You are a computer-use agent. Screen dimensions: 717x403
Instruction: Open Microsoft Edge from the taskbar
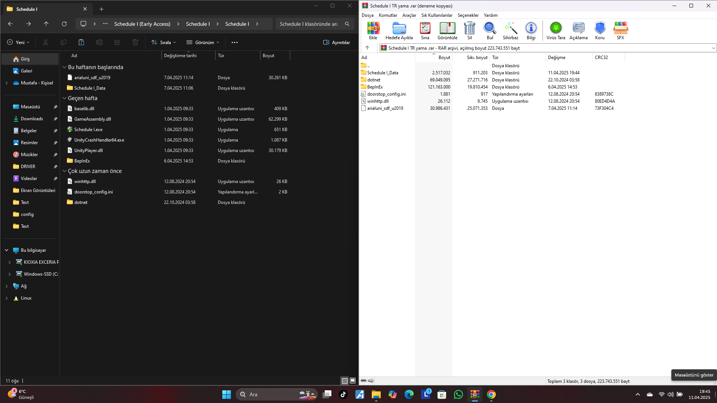pos(409,394)
